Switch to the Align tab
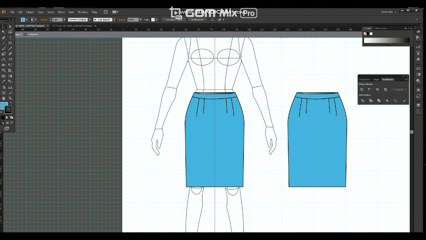The image size is (426, 240). (x=376, y=80)
